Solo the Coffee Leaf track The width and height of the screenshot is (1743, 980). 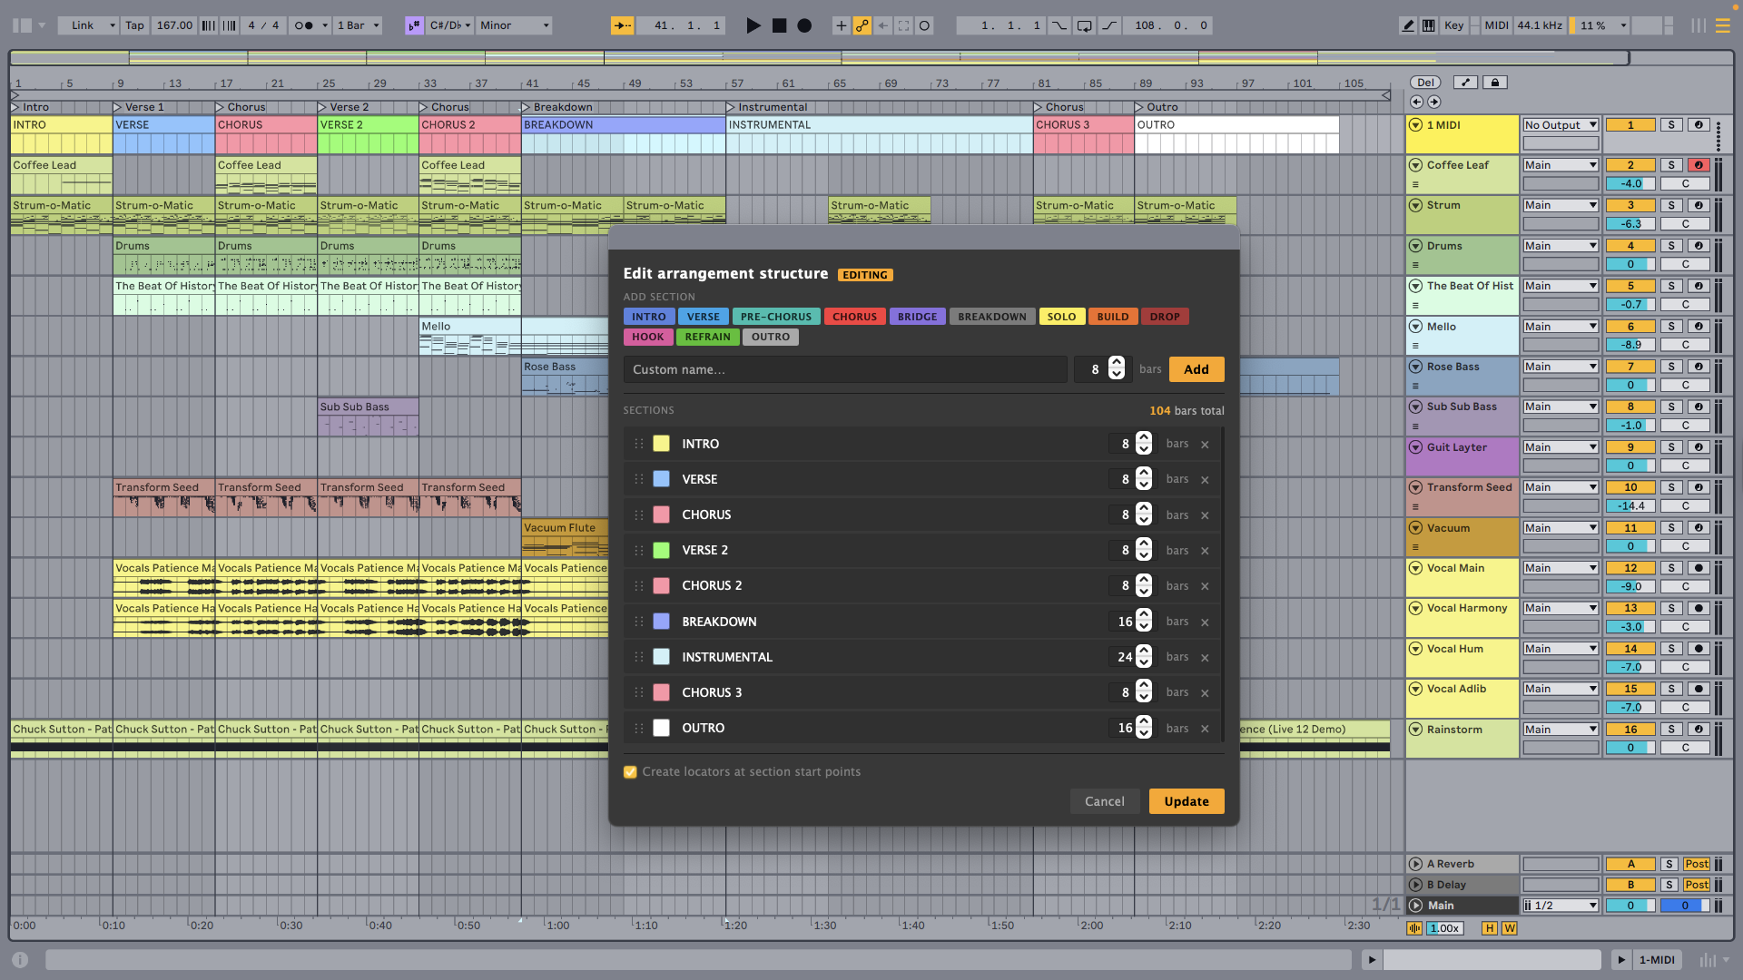1671,165
